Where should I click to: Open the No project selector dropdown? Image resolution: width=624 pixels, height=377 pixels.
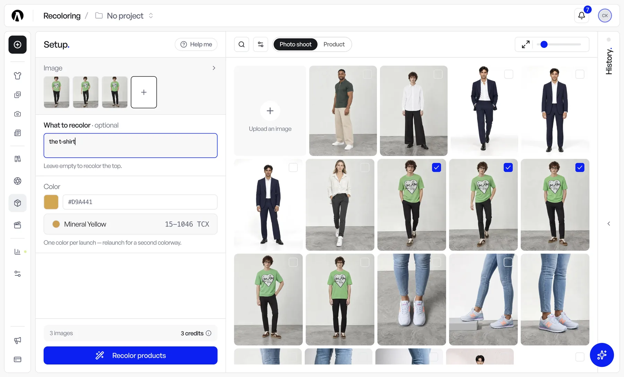tap(124, 16)
